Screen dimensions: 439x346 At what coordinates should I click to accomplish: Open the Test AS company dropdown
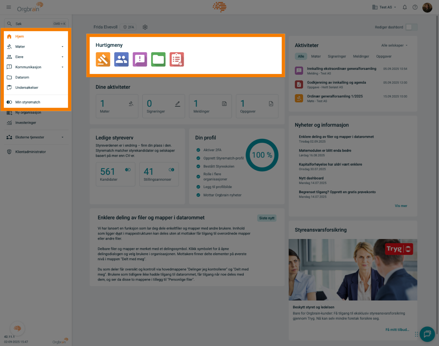pyautogui.click(x=384, y=7)
